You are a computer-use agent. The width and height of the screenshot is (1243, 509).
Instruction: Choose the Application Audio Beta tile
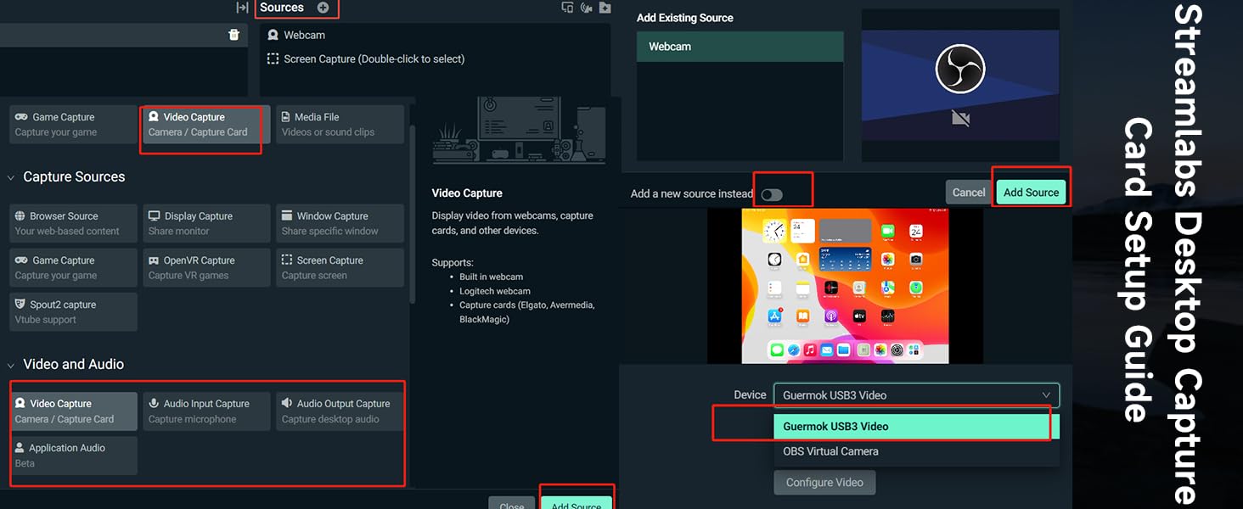pyautogui.click(x=74, y=456)
